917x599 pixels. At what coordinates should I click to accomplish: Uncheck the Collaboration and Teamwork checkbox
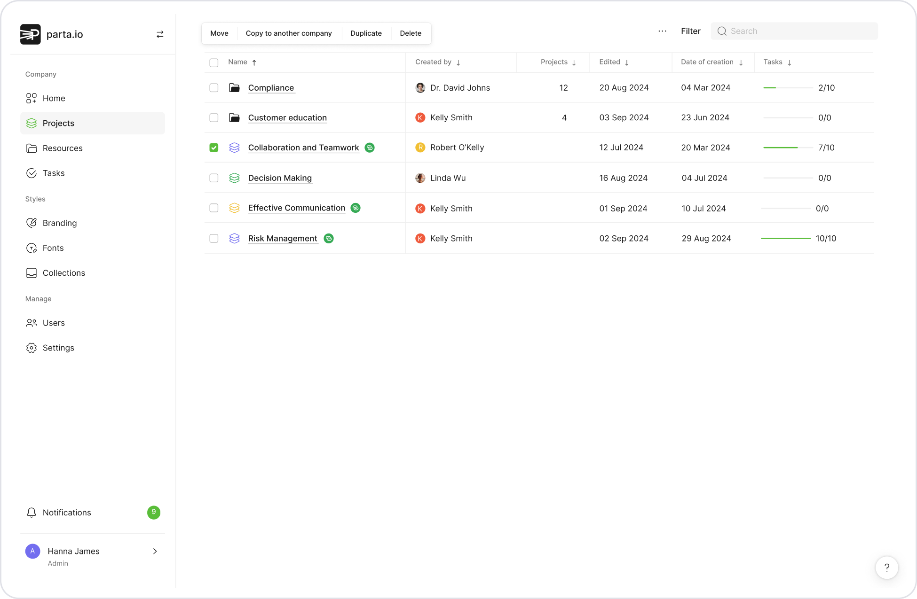pyautogui.click(x=214, y=148)
